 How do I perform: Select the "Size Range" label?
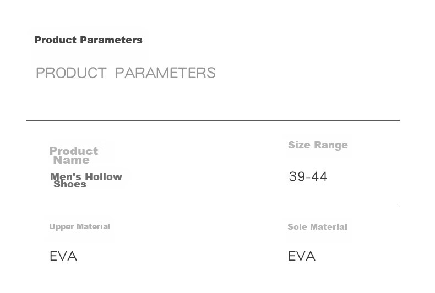pos(318,145)
